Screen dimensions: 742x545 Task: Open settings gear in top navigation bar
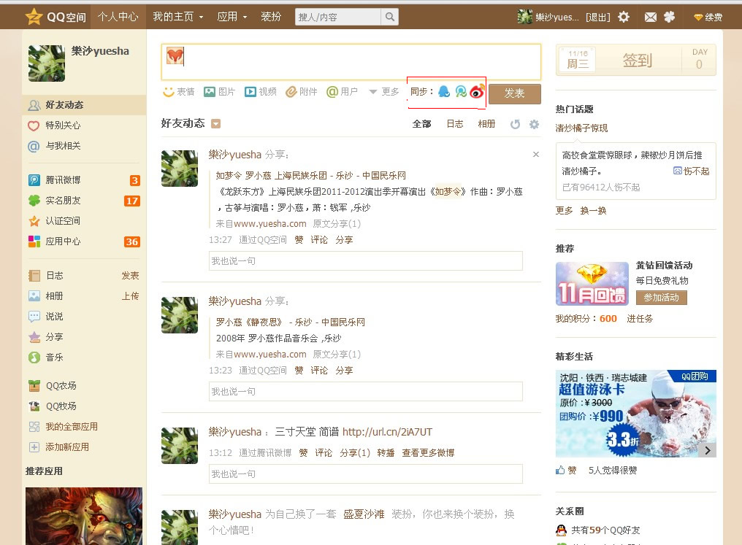click(624, 18)
